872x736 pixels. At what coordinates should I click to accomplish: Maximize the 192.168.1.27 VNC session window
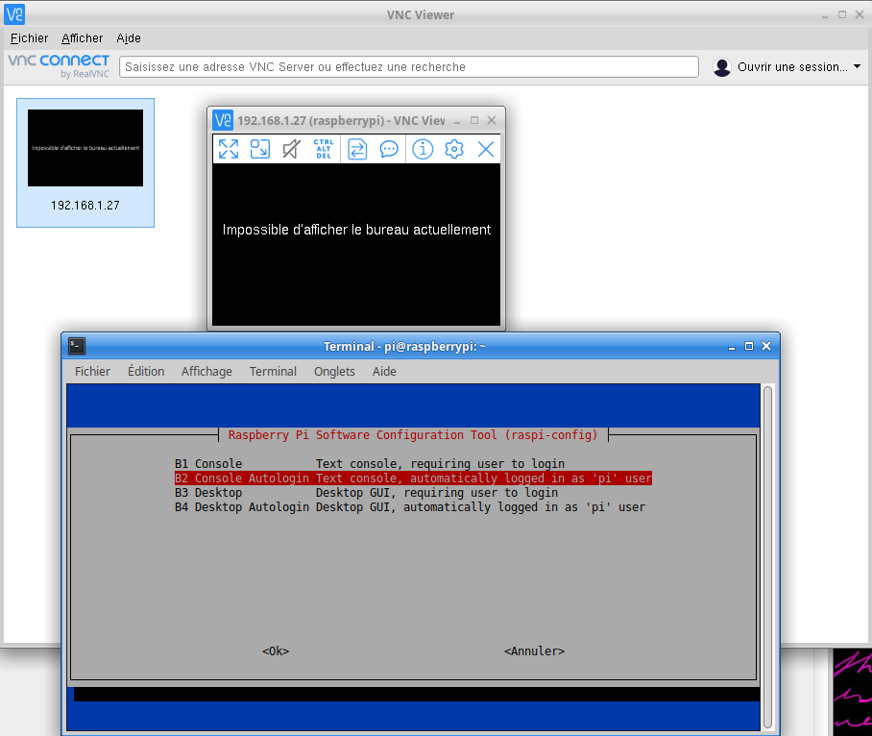click(474, 120)
